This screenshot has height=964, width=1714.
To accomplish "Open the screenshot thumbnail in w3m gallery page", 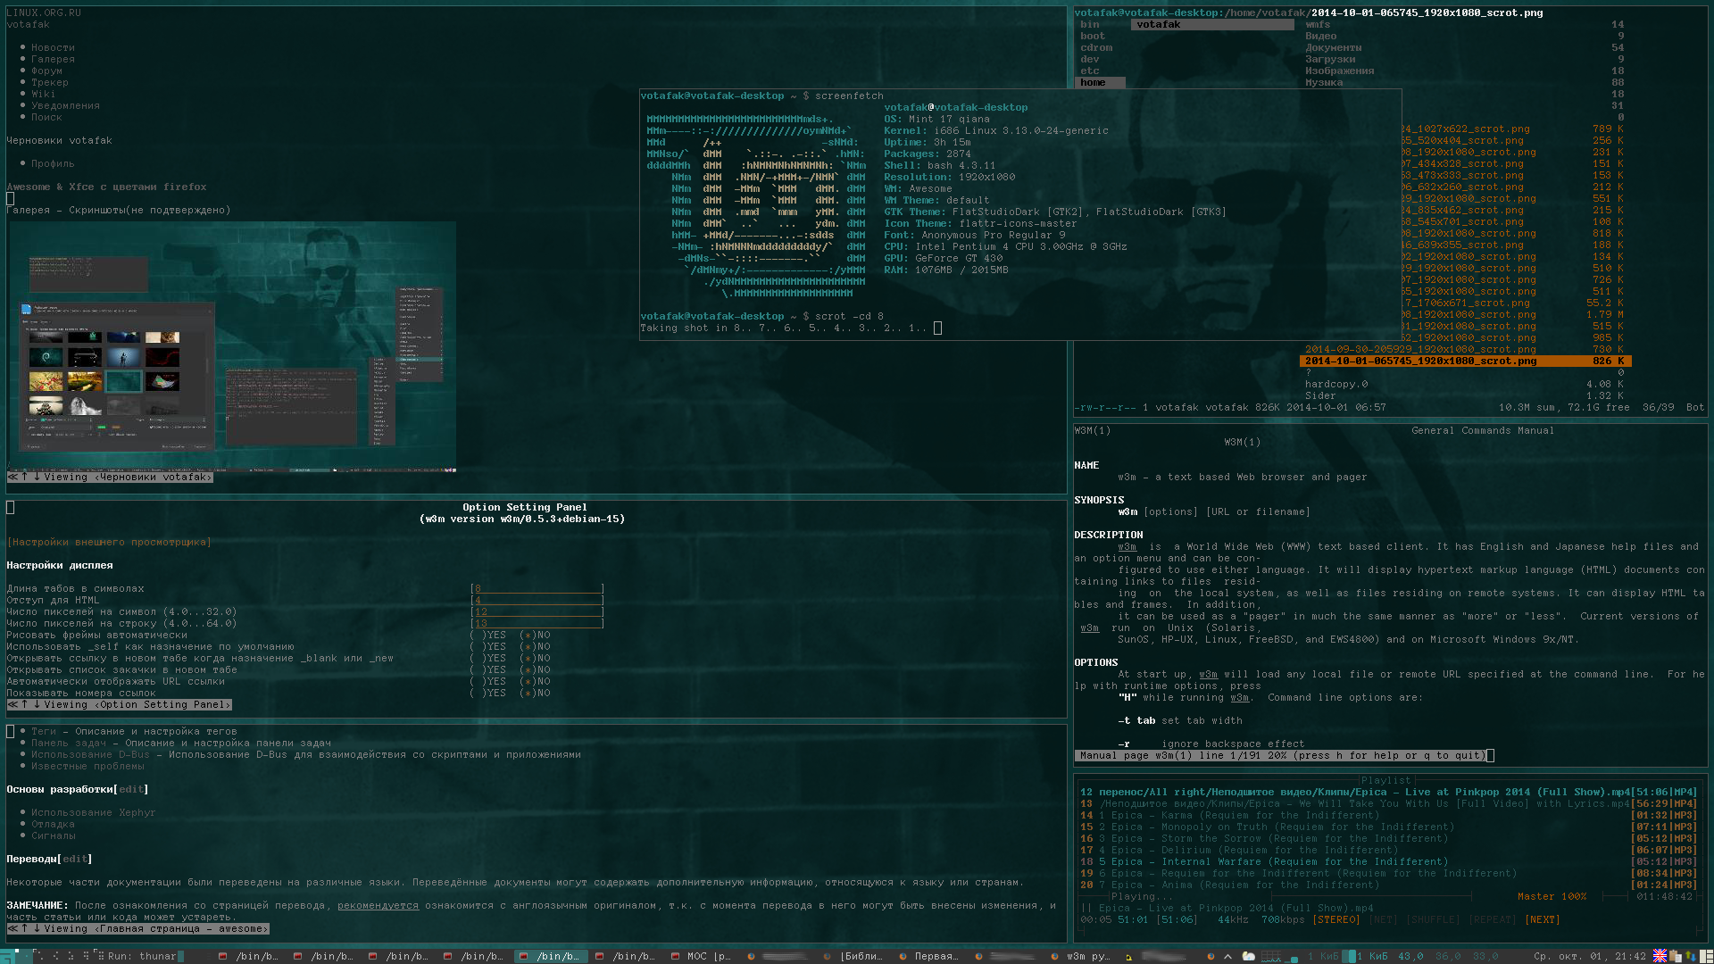I will 232,346.
